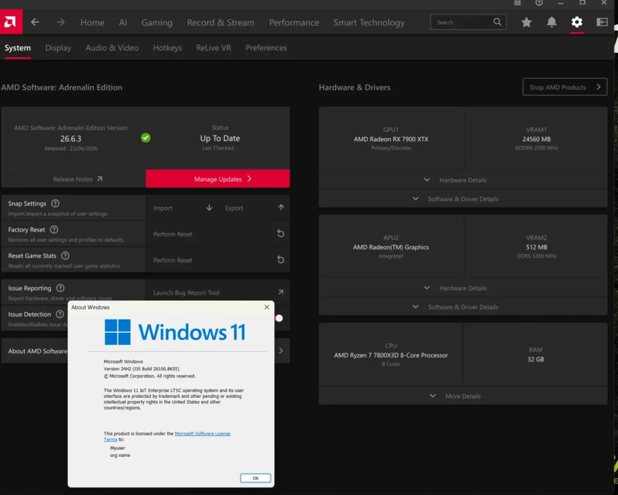
Task: Switch to the Audio & Video tab
Action: tap(112, 48)
